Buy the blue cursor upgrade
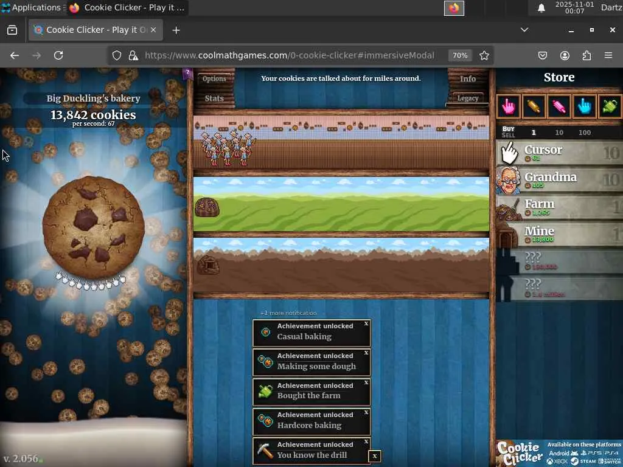 pos(585,106)
